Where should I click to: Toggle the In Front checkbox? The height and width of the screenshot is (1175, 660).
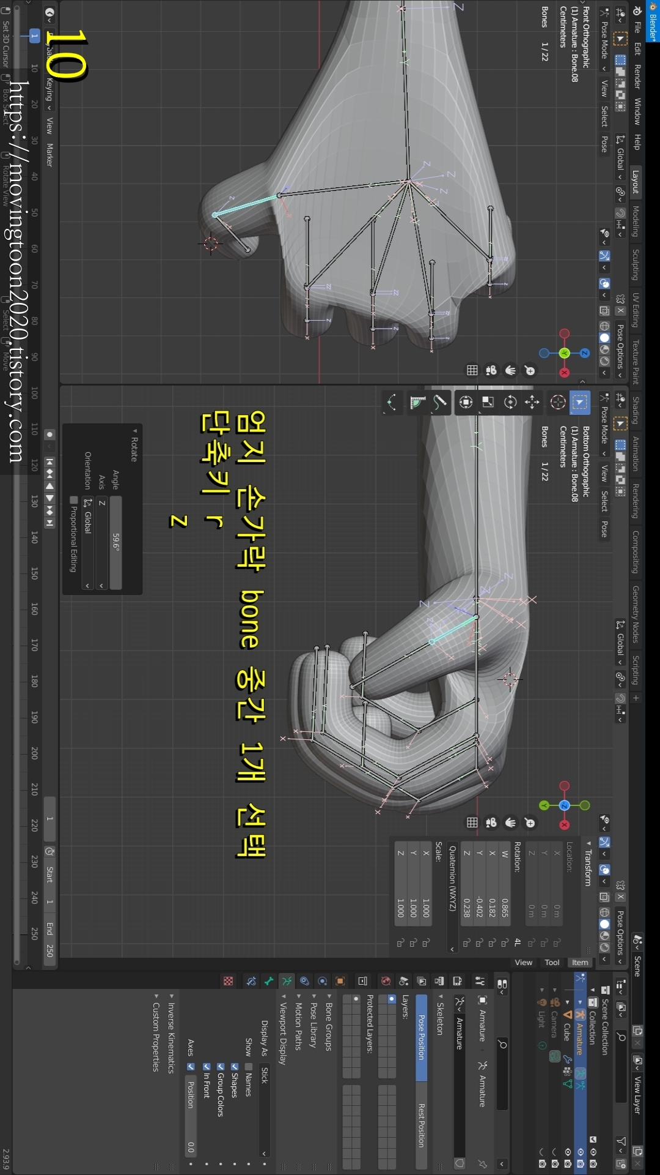(x=207, y=1067)
